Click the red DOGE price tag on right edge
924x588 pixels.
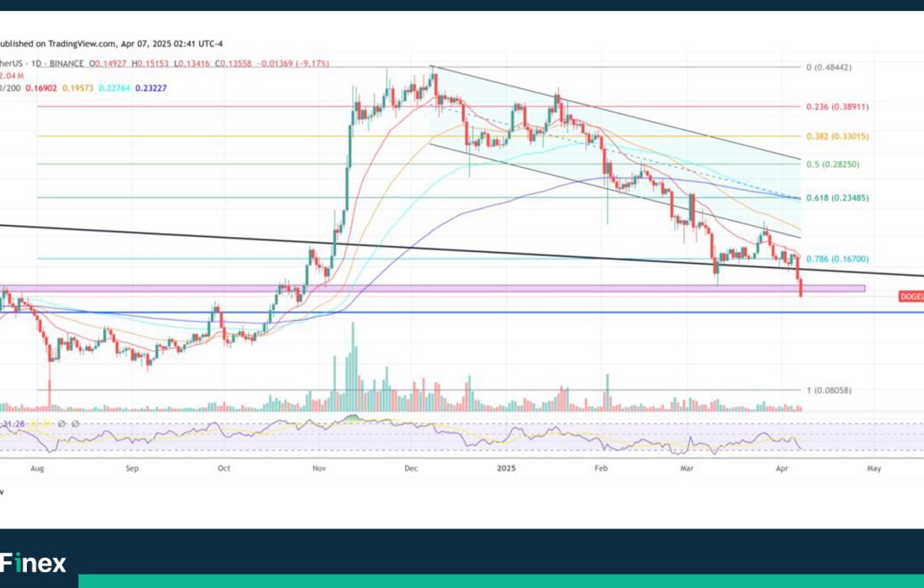pyautogui.click(x=911, y=297)
